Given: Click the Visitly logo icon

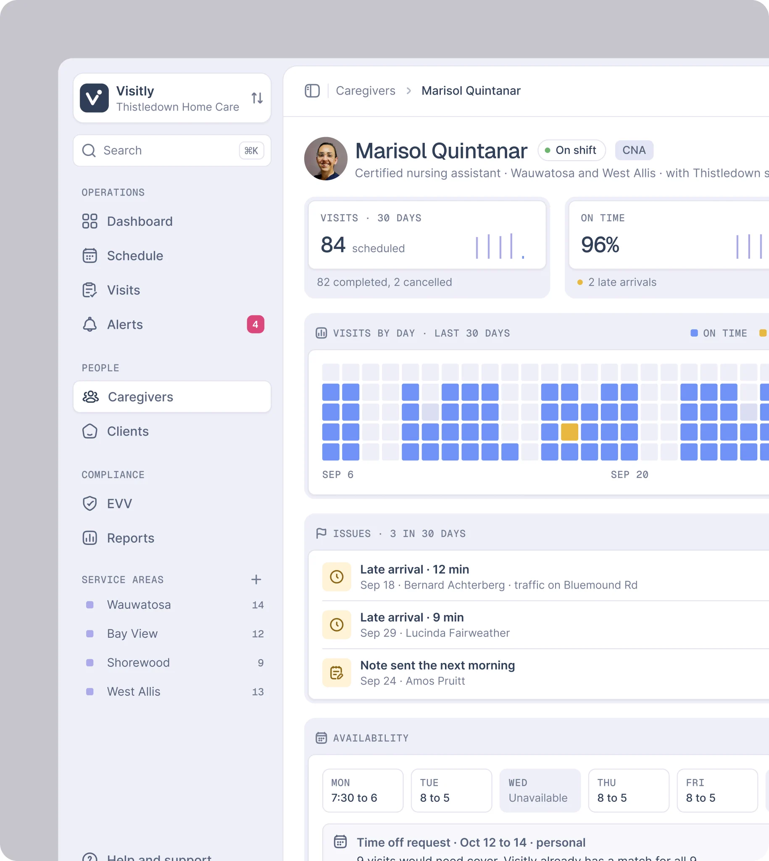Looking at the screenshot, I should tap(94, 98).
